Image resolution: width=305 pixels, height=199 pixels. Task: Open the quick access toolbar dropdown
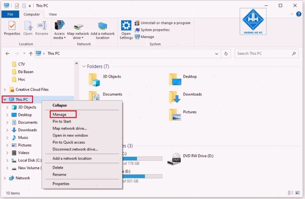[x=30, y=6]
